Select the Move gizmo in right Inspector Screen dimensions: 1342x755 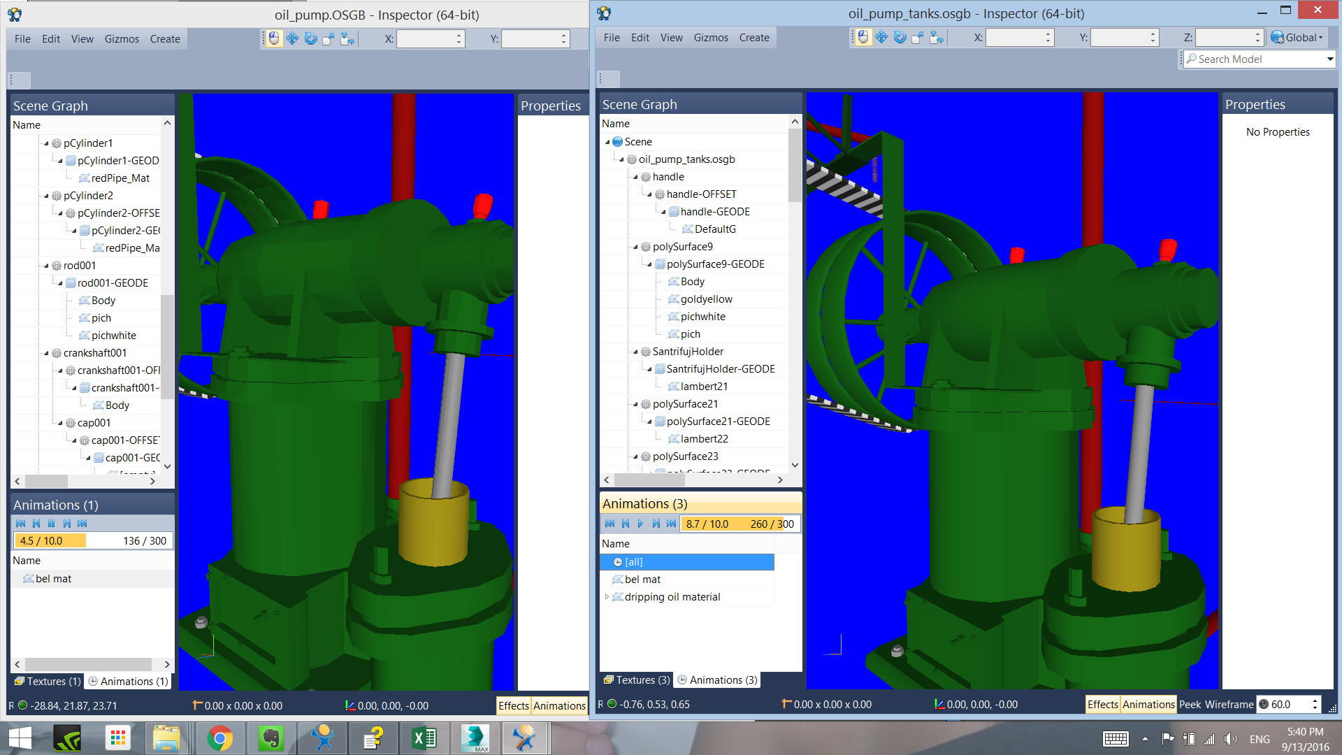(x=881, y=38)
